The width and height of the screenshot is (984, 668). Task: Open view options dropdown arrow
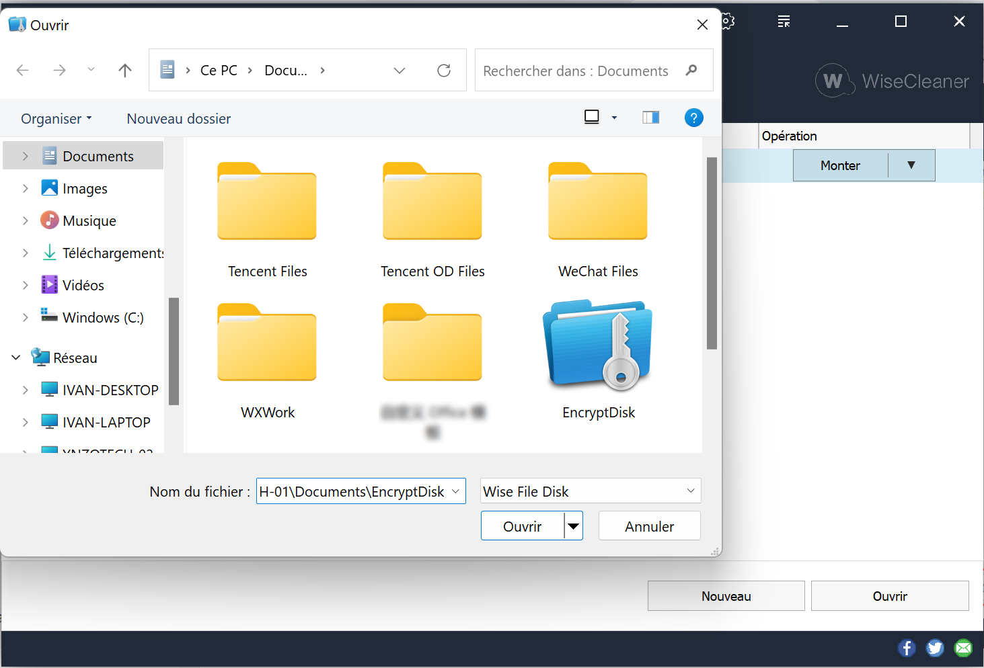[614, 118]
